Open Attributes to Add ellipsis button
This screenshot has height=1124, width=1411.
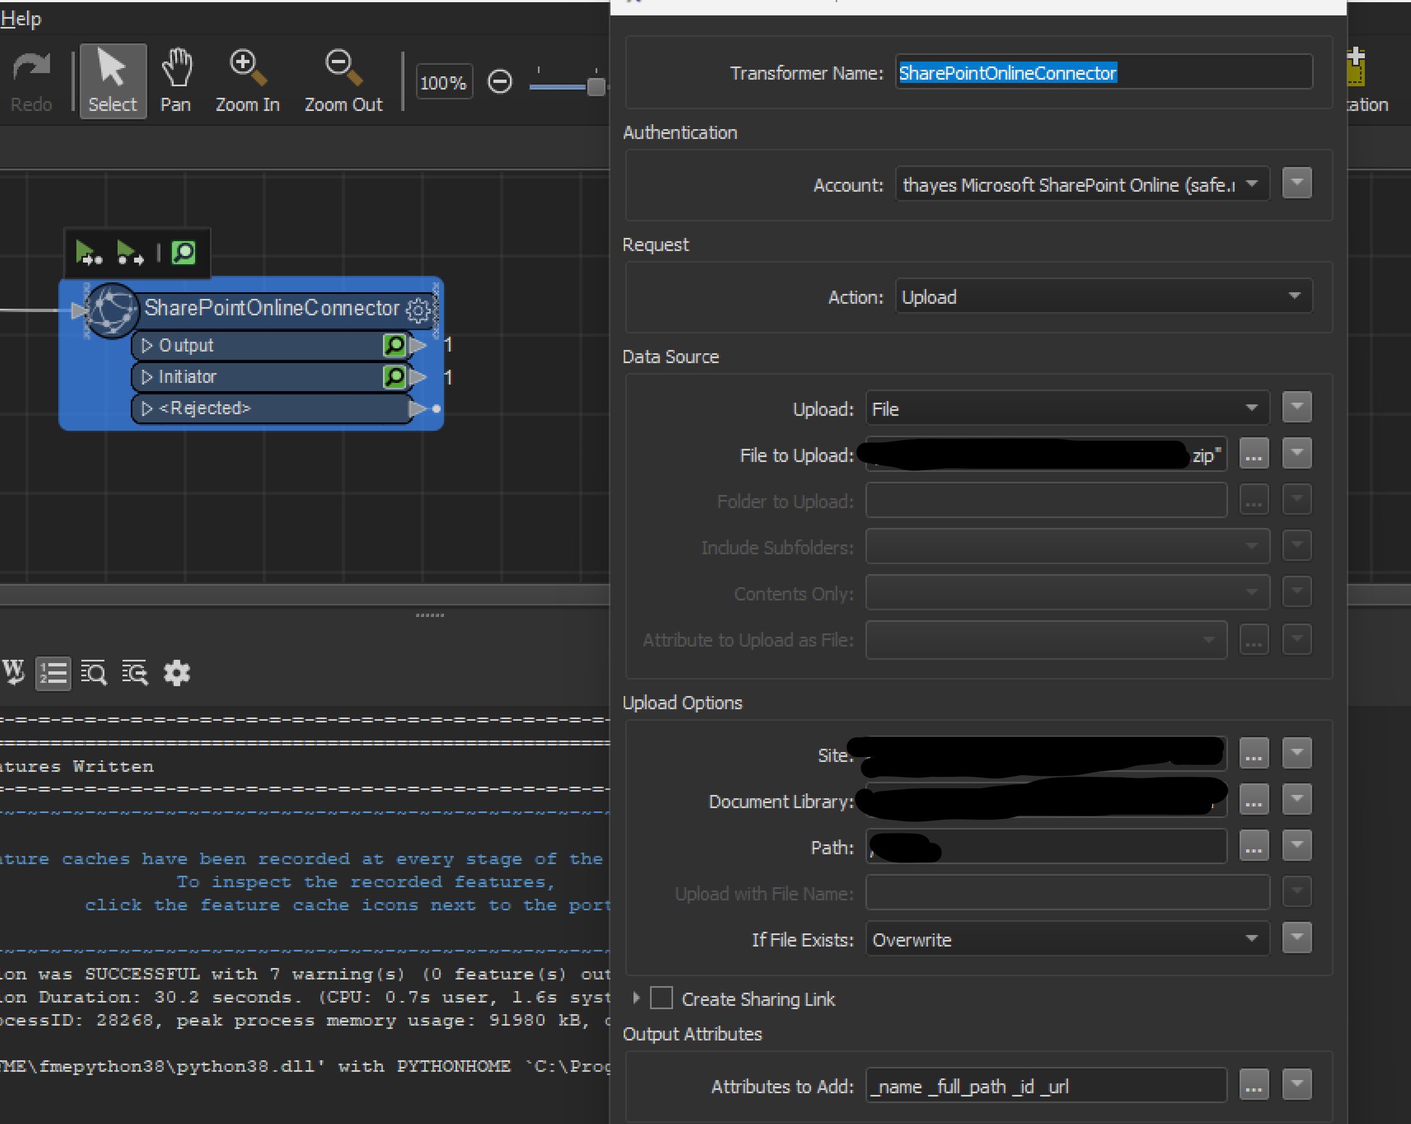[x=1254, y=1086]
